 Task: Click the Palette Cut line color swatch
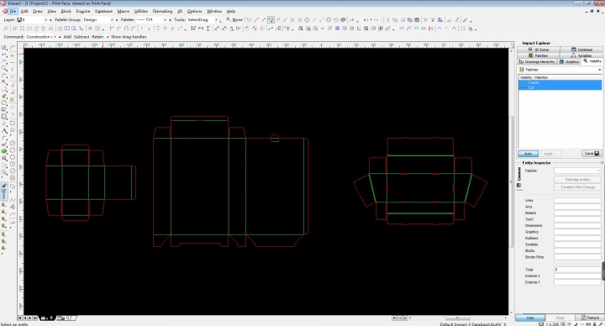[x=140, y=19]
